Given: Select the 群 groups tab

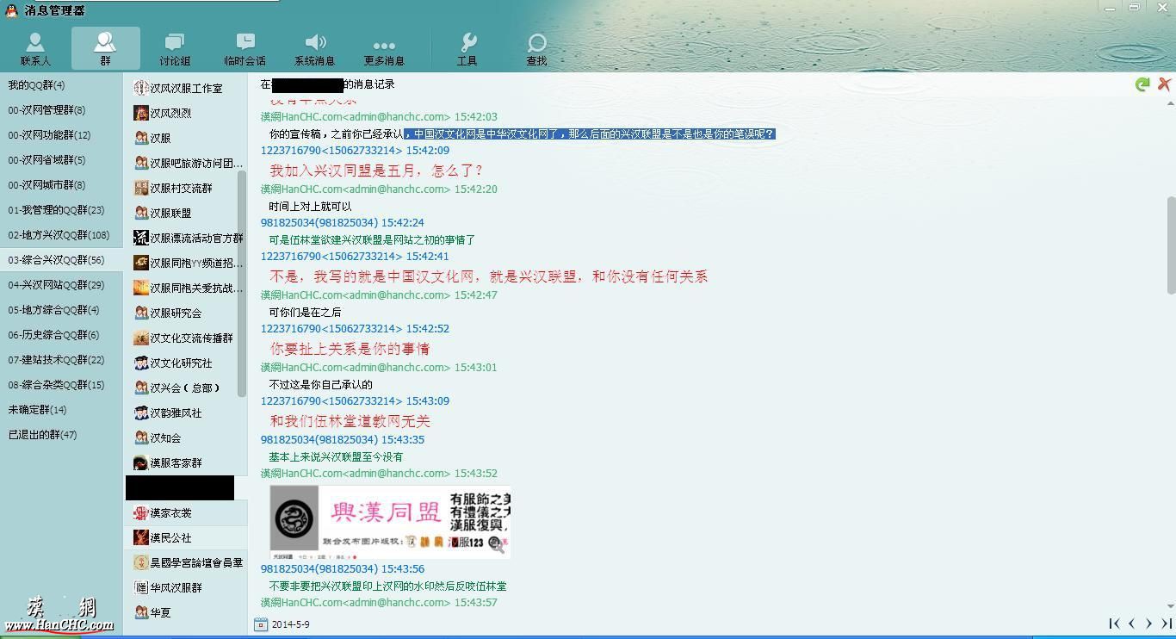Looking at the screenshot, I should pyautogui.click(x=105, y=48).
